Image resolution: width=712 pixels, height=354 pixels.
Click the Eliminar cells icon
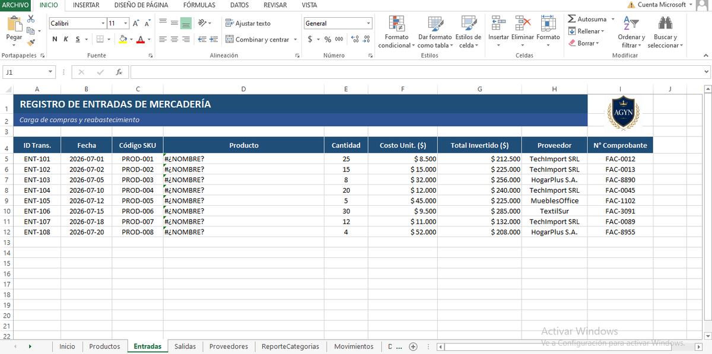coord(523,24)
